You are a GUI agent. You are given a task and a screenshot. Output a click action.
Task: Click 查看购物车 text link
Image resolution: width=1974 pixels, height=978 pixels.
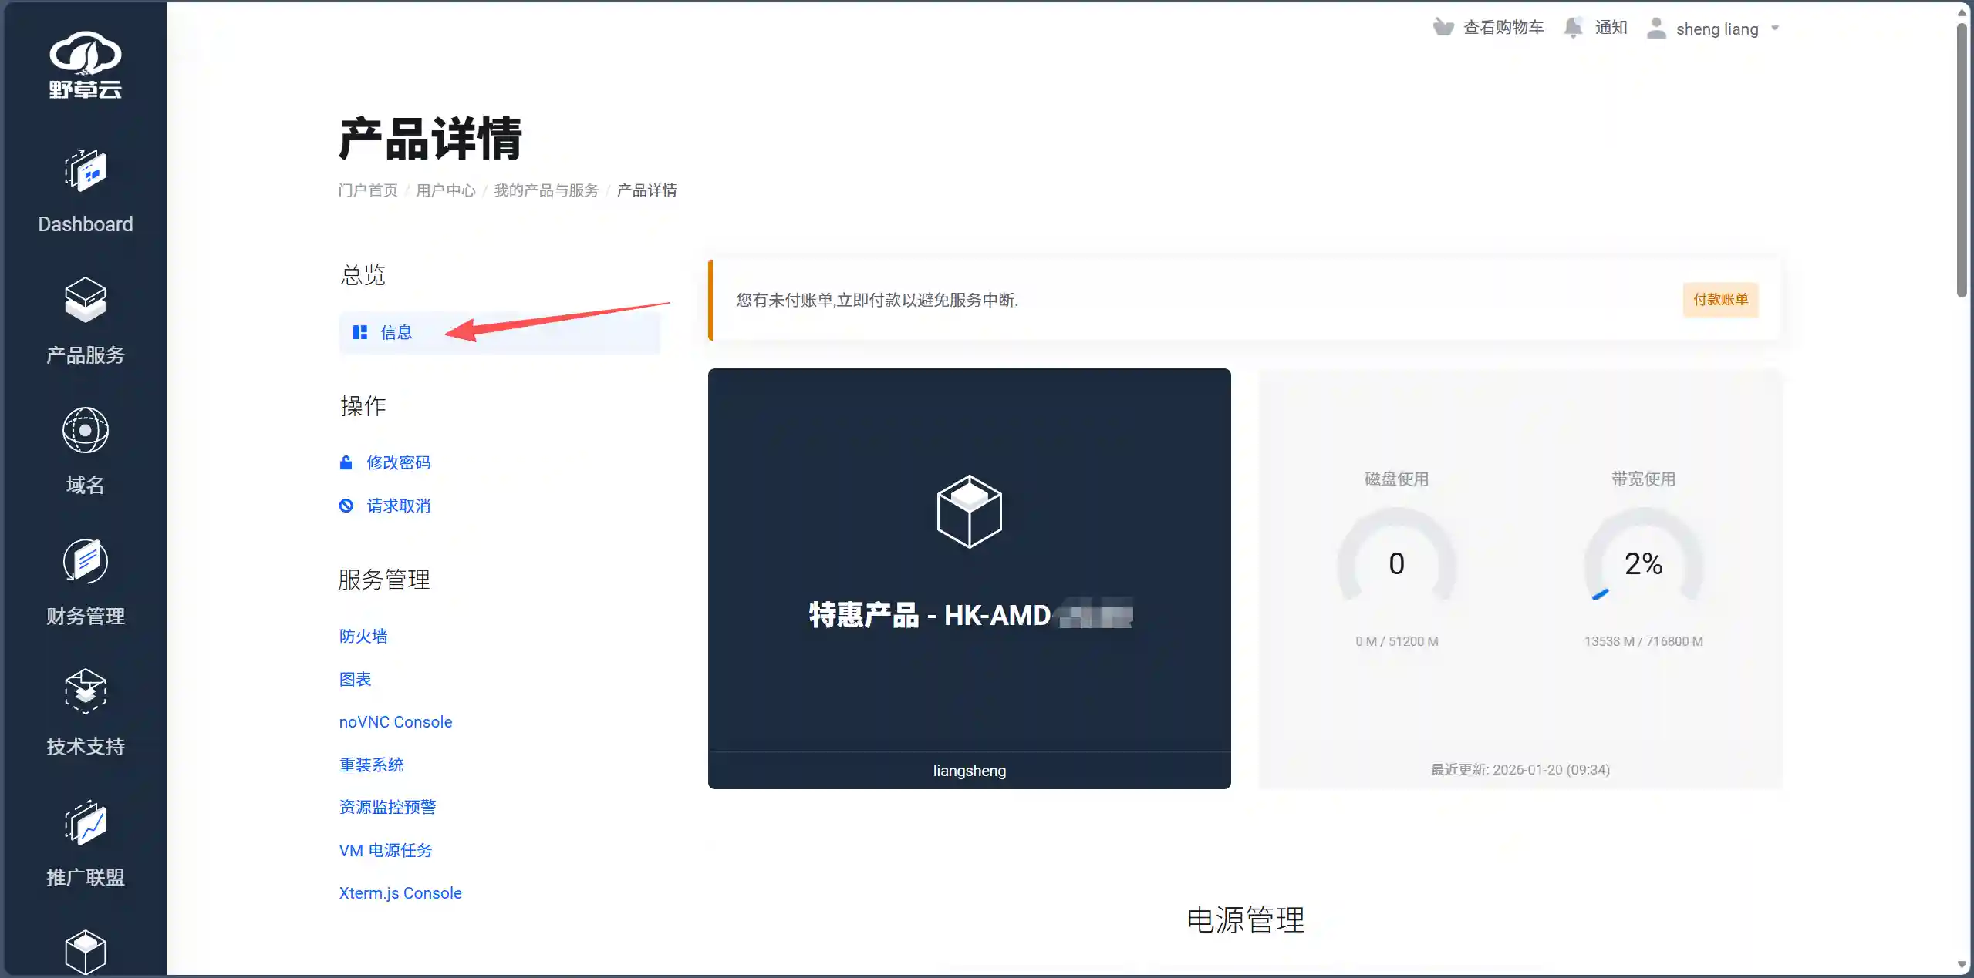(x=1503, y=28)
